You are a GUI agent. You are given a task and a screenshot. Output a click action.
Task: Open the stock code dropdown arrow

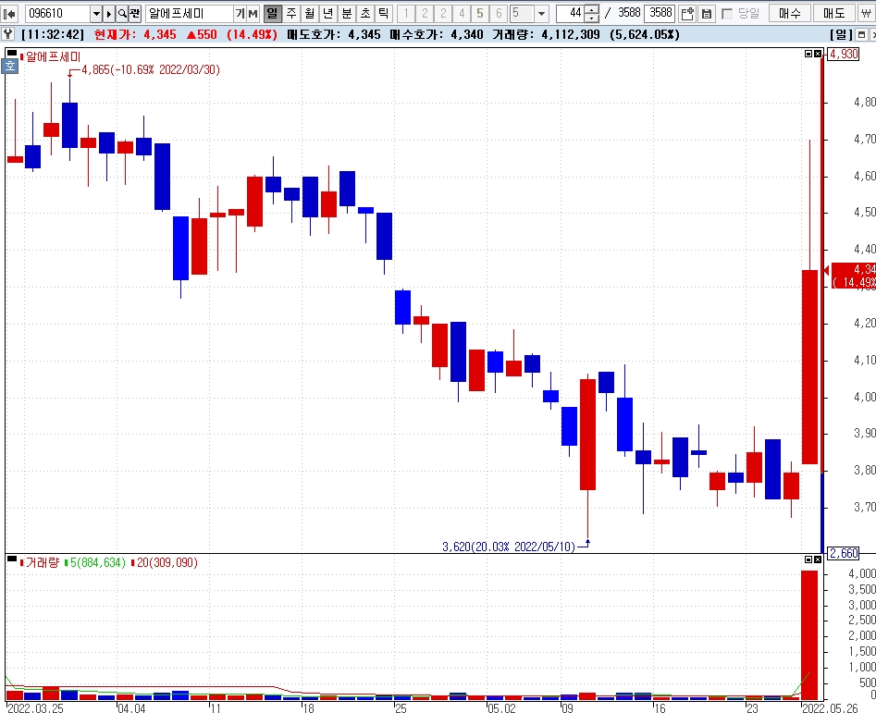(x=96, y=13)
